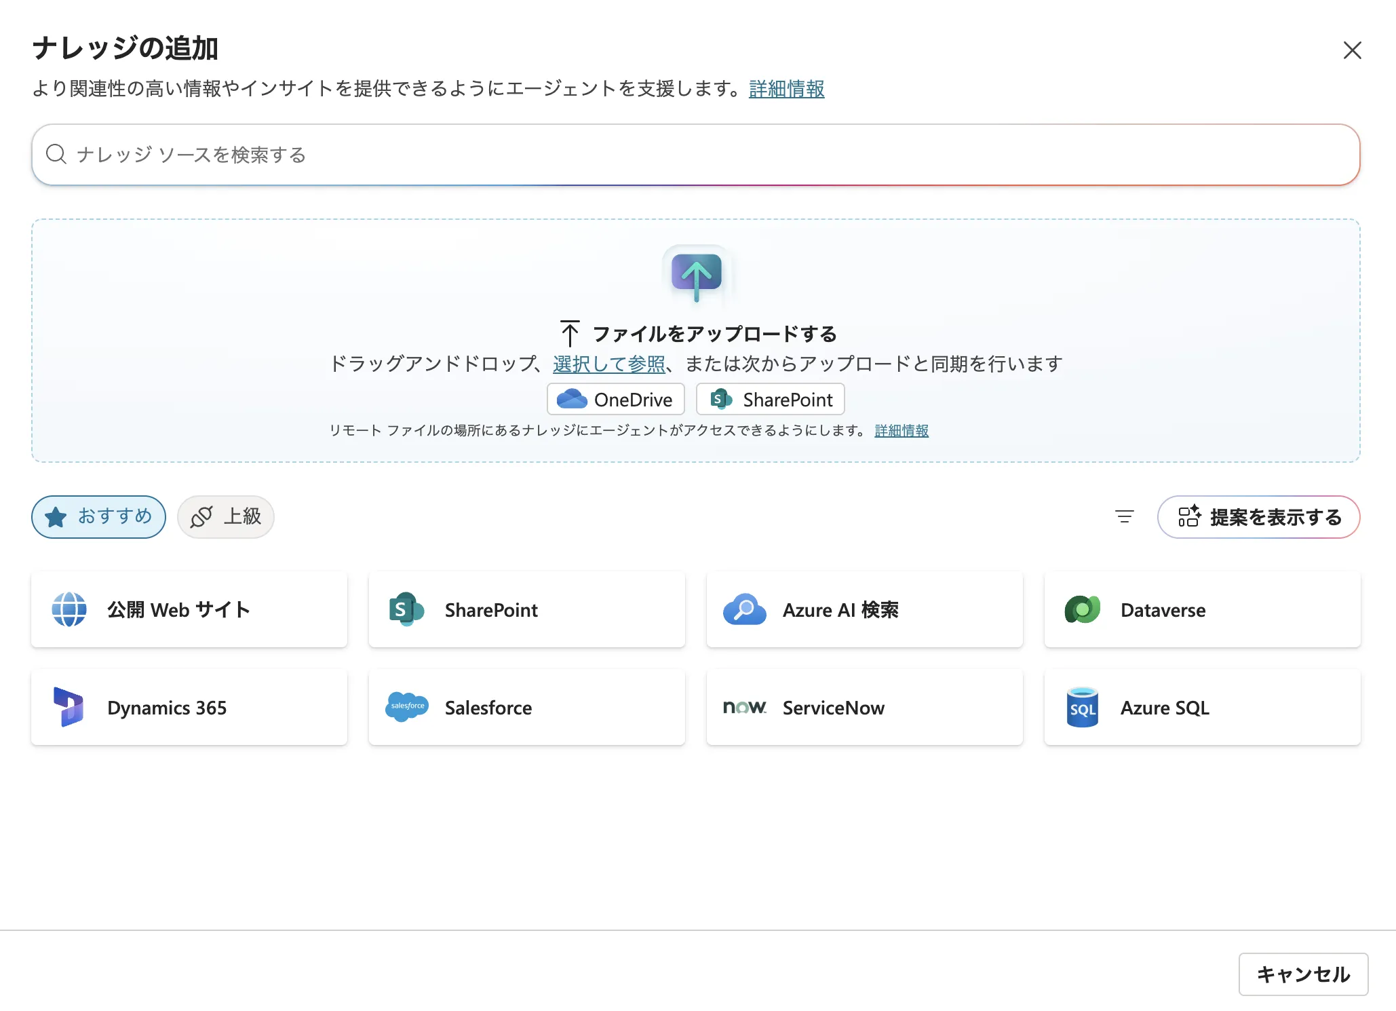Click the 提案を表示する button
The height and width of the screenshot is (1011, 1396).
point(1258,516)
